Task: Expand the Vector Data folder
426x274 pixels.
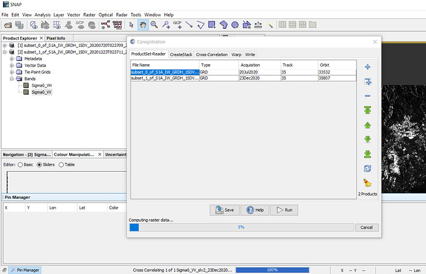Action: [x=12, y=65]
